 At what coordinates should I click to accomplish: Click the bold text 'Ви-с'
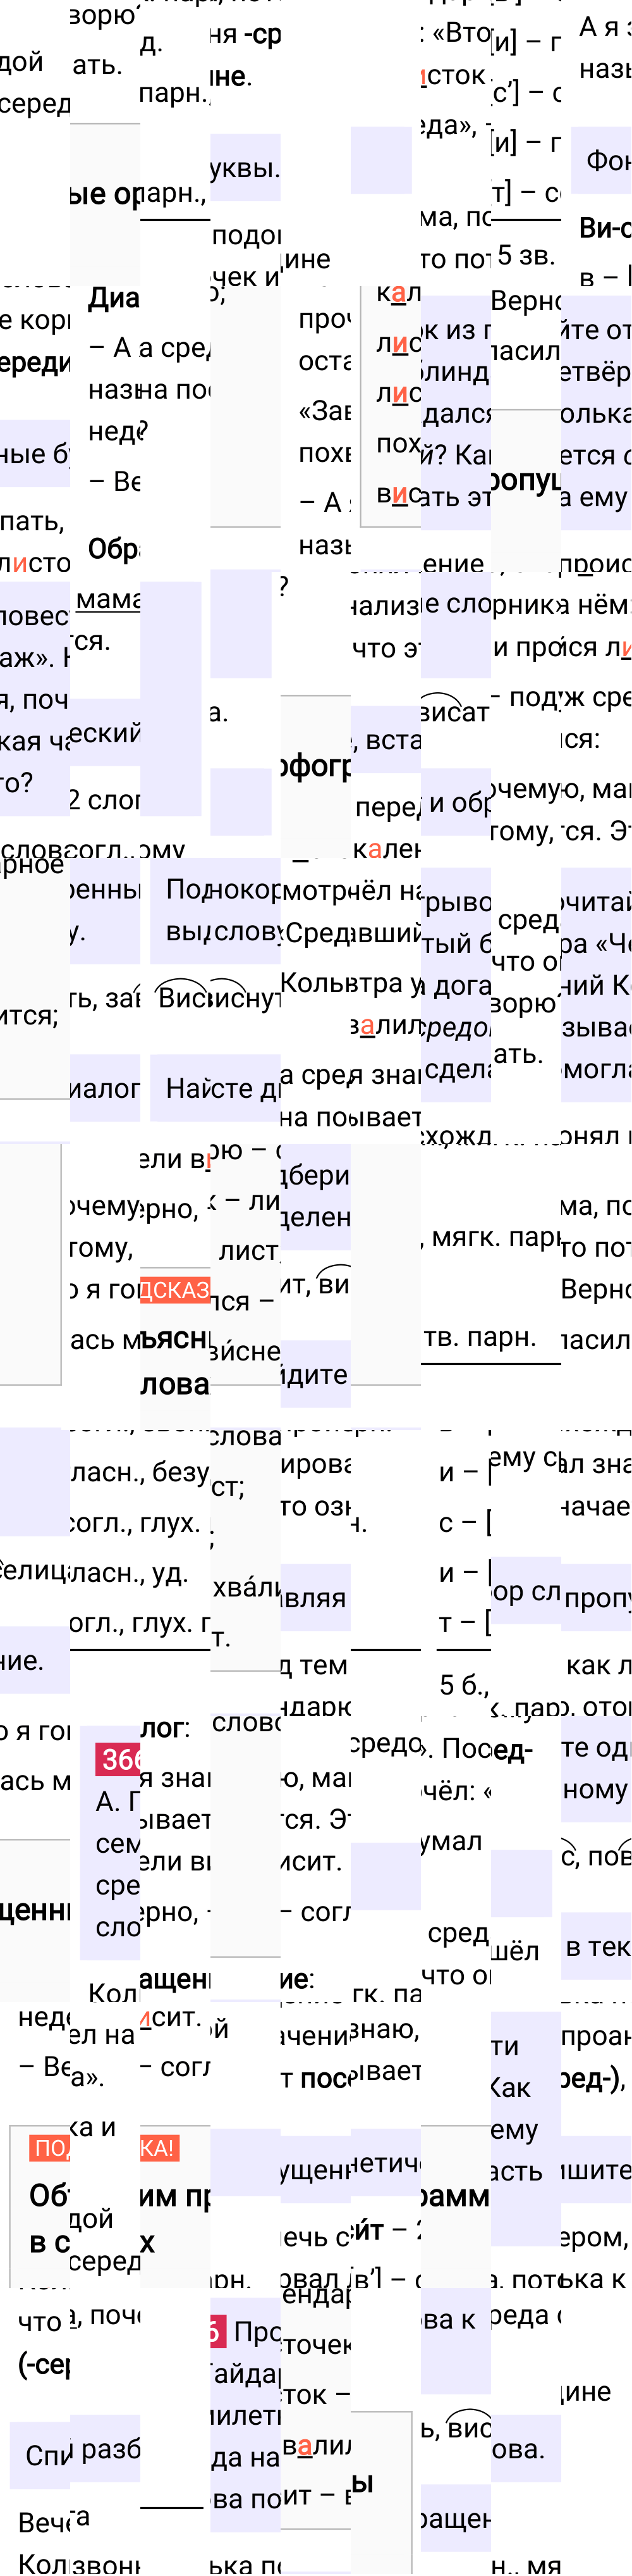coord(605,228)
